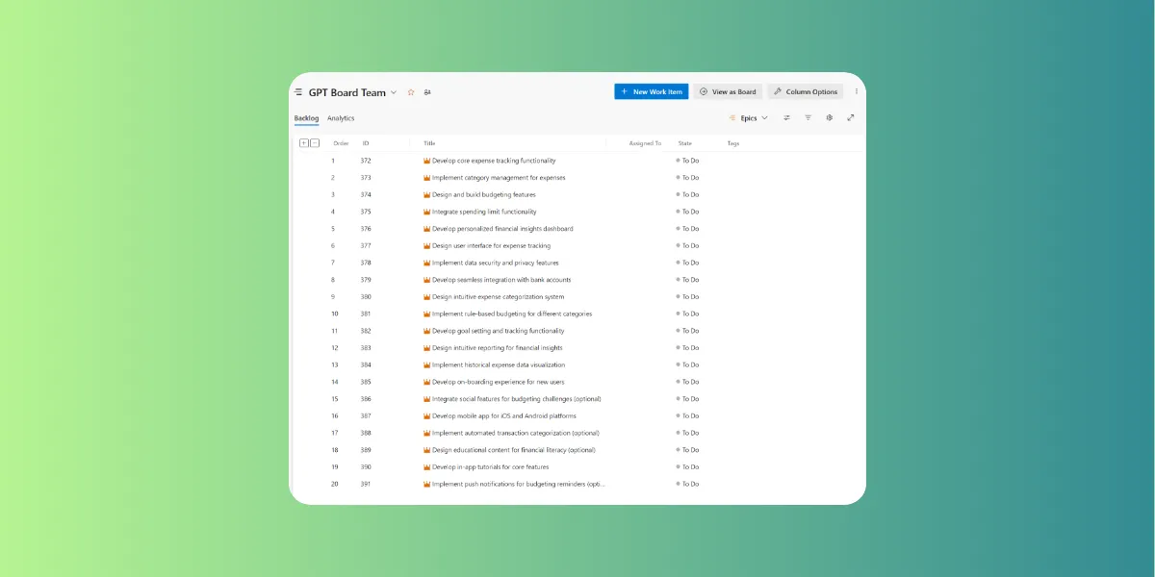Click To Do state of row 385
This screenshot has width=1155, height=577.
[688, 382]
